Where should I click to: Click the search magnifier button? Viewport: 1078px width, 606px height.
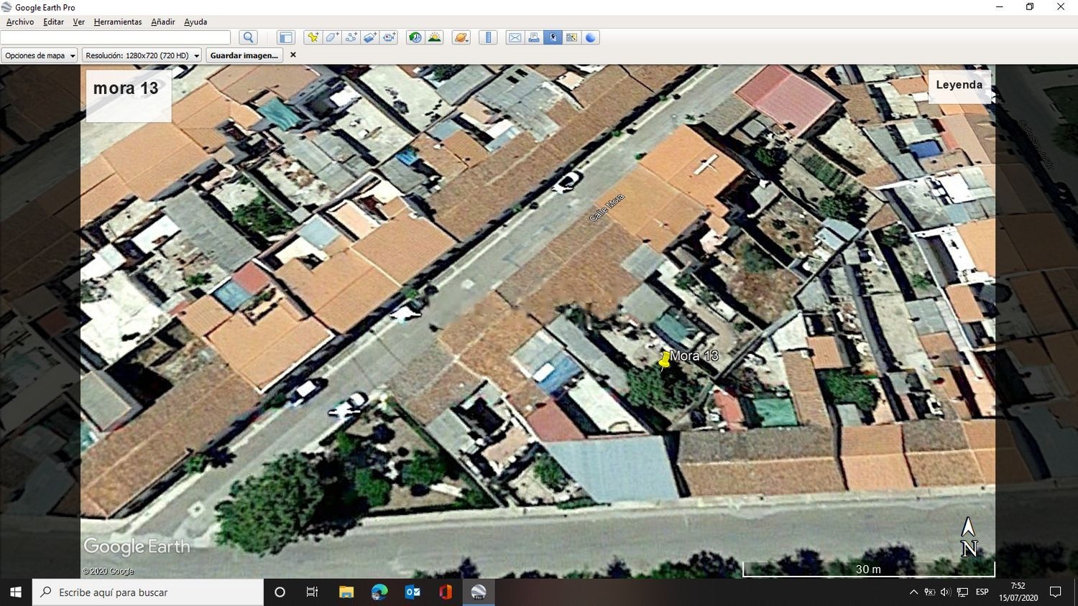coord(249,37)
